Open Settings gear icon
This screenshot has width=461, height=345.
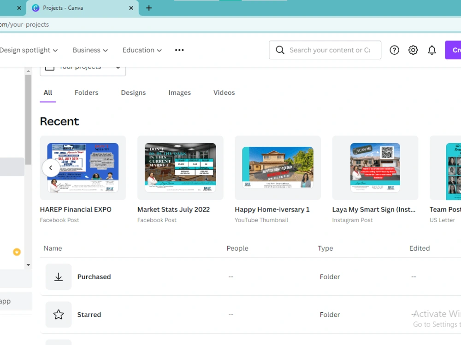pos(413,50)
